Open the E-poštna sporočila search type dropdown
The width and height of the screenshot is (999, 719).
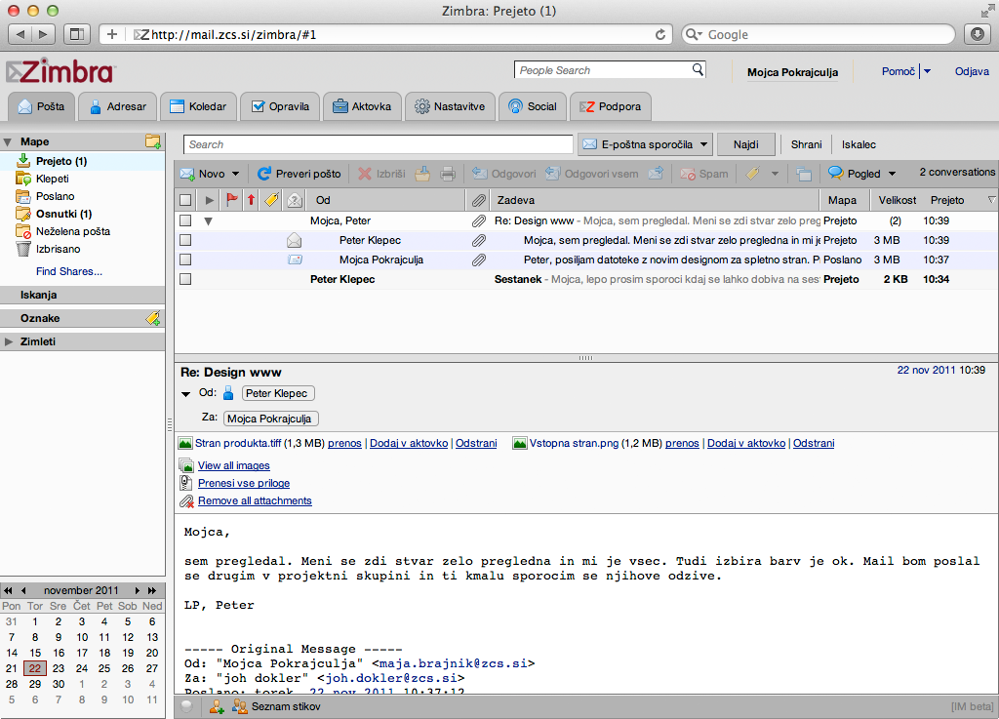pos(703,144)
